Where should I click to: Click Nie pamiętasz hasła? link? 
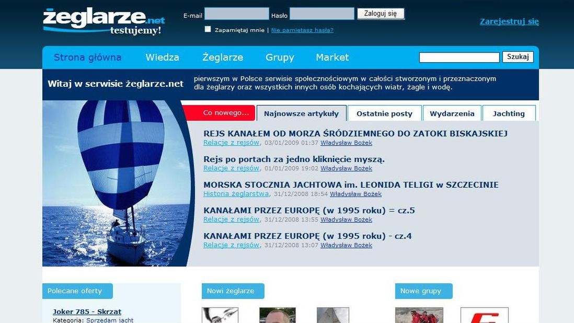[x=302, y=30]
